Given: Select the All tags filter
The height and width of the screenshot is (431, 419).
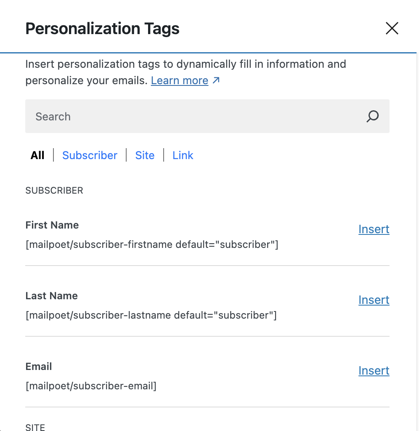Looking at the screenshot, I should (x=37, y=155).
